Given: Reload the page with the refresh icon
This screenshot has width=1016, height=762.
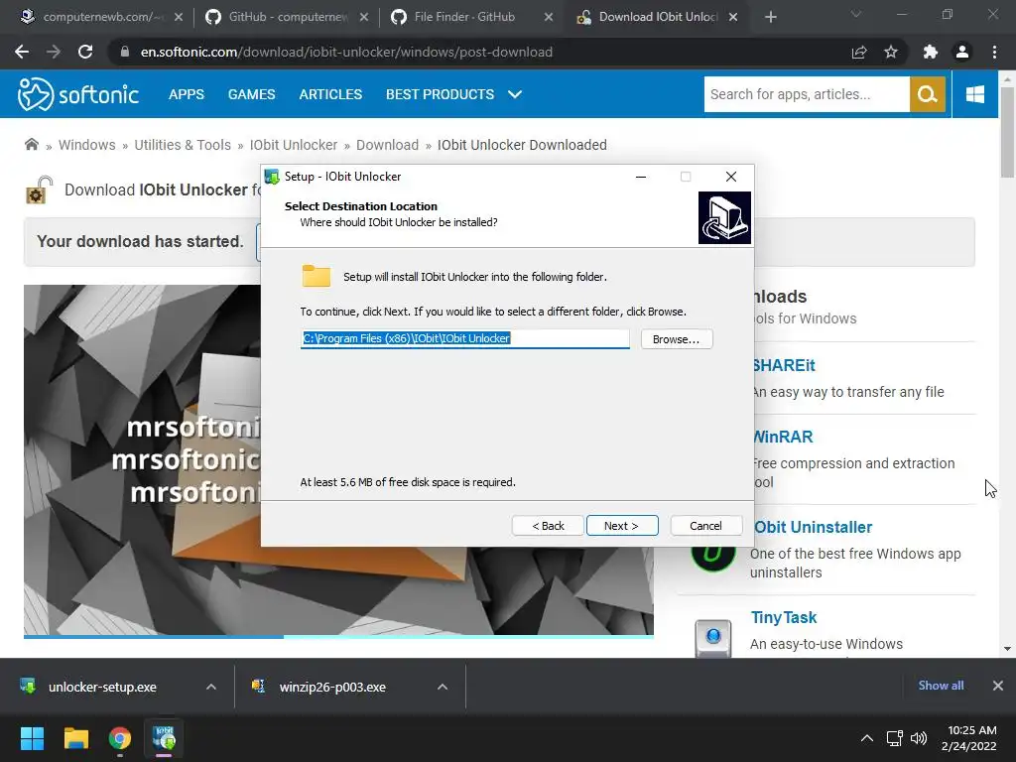Looking at the screenshot, I should coord(85,52).
